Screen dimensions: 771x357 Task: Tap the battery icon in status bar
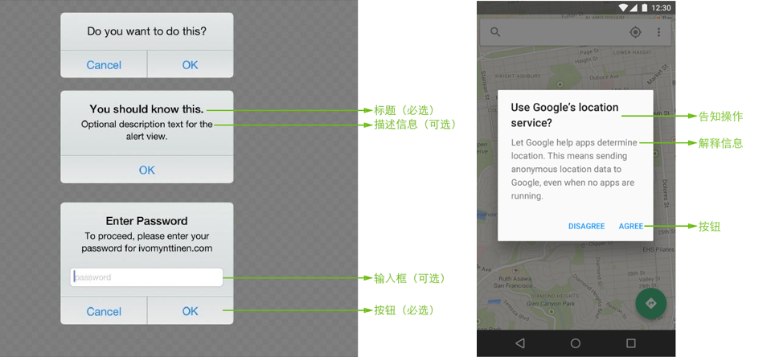pos(645,7)
